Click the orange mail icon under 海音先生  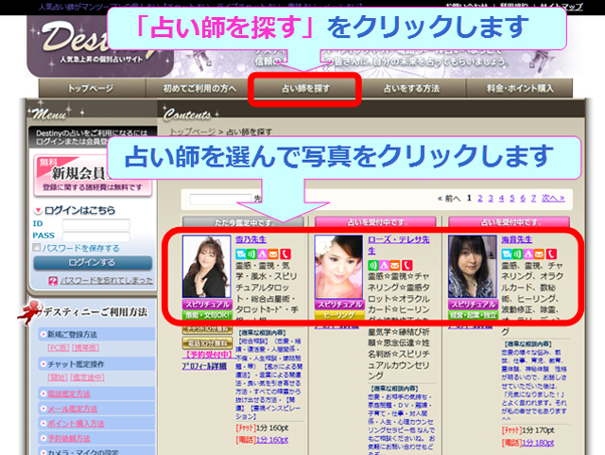539,254
